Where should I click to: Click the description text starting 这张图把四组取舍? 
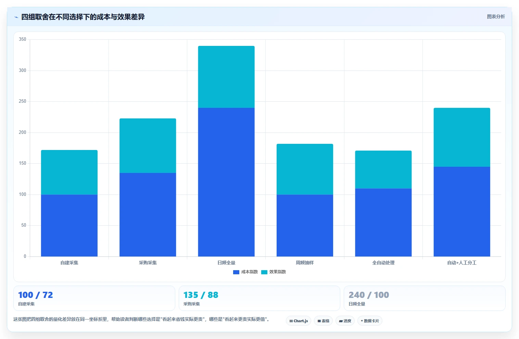pyautogui.click(x=141, y=319)
